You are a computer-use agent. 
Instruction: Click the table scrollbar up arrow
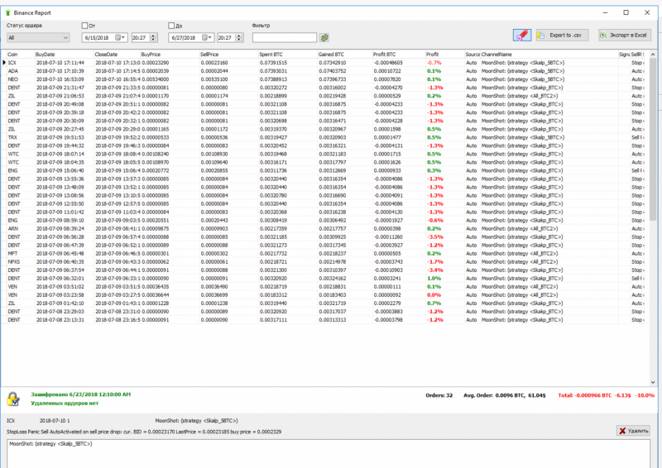click(653, 54)
